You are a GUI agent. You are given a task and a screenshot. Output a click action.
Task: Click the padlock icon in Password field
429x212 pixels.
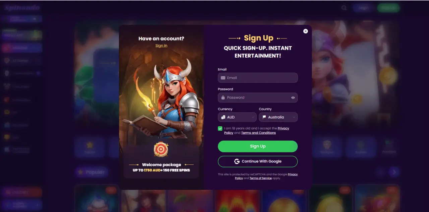click(x=223, y=97)
